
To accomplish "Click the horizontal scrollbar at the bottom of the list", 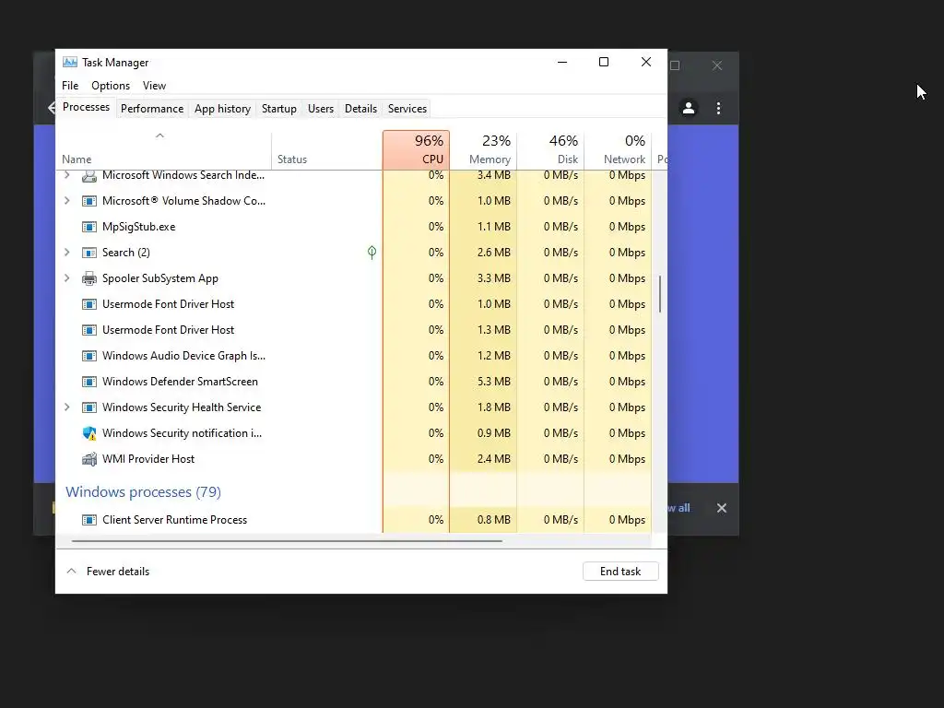I will click(287, 540).
